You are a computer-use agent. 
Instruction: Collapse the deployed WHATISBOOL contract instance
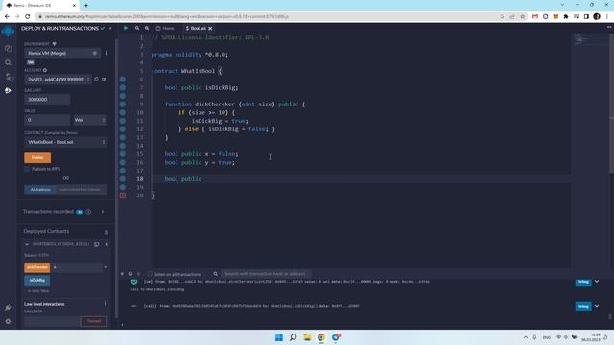tap(27, 244)
